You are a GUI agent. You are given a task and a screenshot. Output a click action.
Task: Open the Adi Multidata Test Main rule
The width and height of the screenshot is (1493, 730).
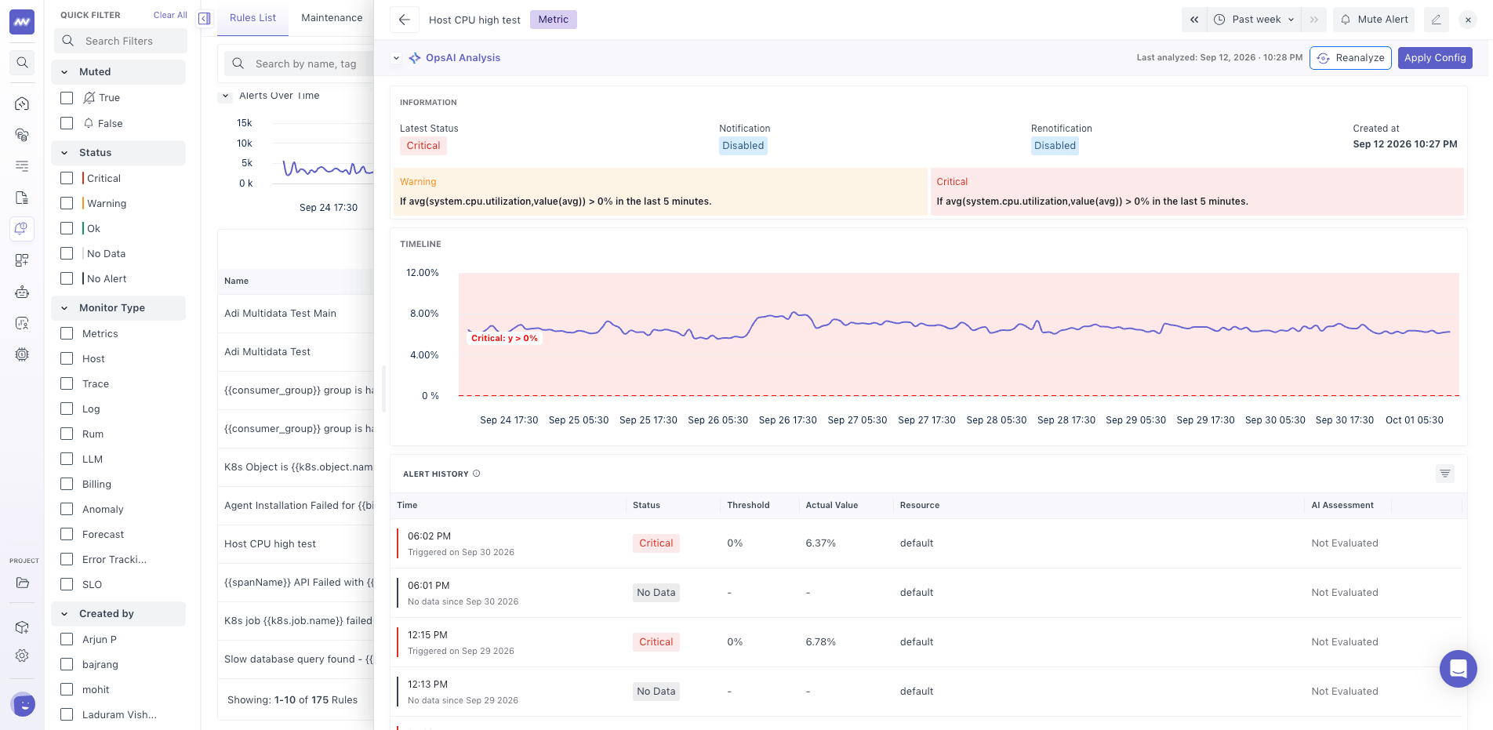[280, 313]
